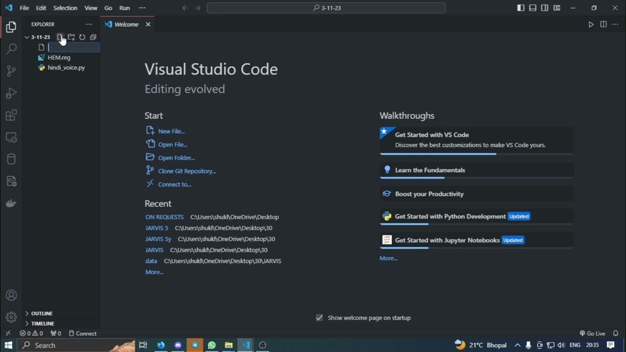Open the overflow menu ellipsis in menu bar
The image size is (626, 352).
[x=142, y=8]
